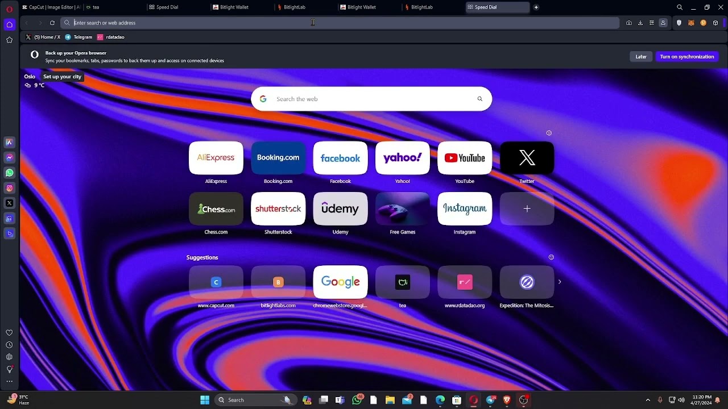Screen dimensions: 728x409
Task: Open the orange coin extension
Action: [704, 23]
